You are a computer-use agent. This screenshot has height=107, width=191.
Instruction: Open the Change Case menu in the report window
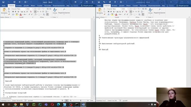(25, 15)
